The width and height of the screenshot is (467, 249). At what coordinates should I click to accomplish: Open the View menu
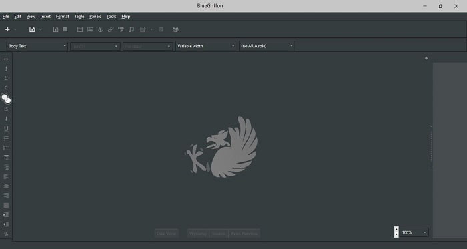(x=31, y=17)
